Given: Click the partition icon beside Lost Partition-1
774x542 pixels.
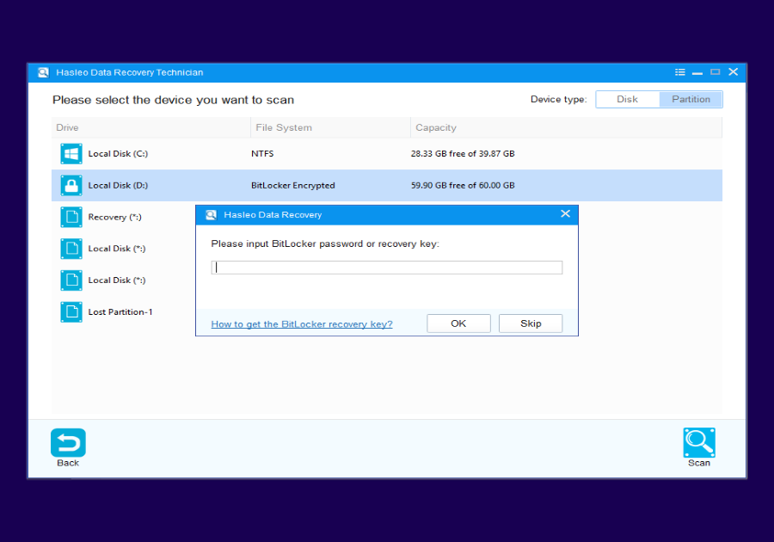Looking at the screenshot, I should pyautogui.click(x=71, y=311).
